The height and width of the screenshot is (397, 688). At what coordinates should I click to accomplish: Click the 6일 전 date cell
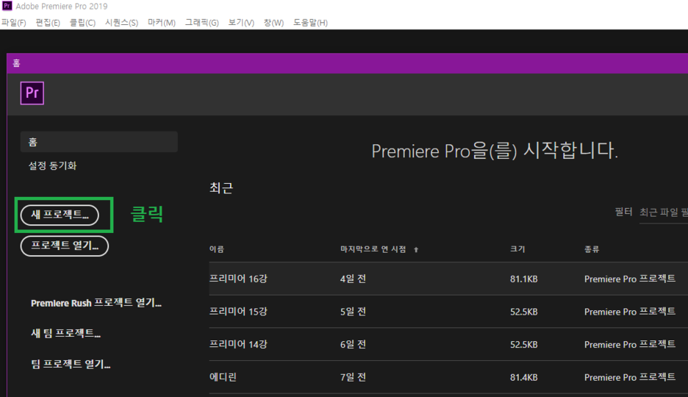[354, 344]
